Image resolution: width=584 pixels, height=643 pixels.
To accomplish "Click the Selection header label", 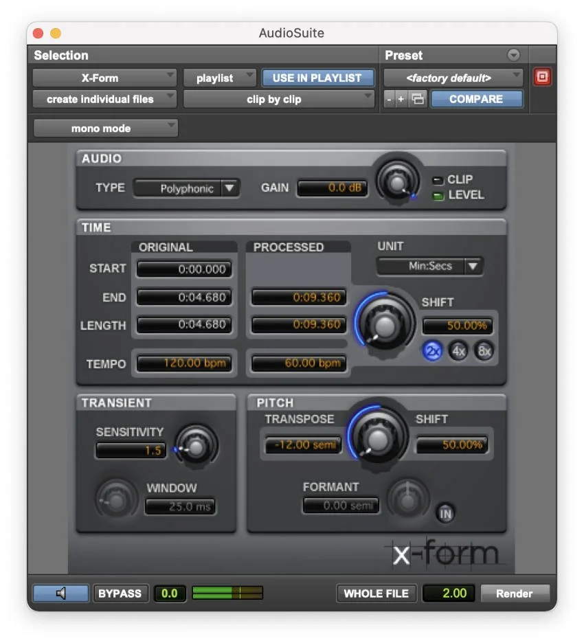I will click(x=61, y=56).
